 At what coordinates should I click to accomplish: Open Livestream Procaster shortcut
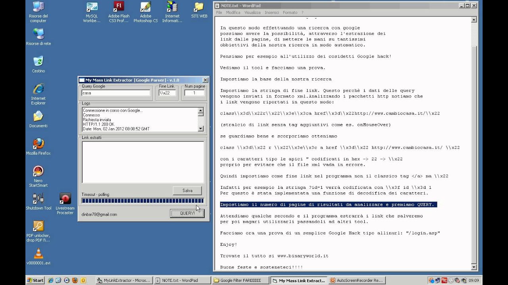tap(65, 203)
